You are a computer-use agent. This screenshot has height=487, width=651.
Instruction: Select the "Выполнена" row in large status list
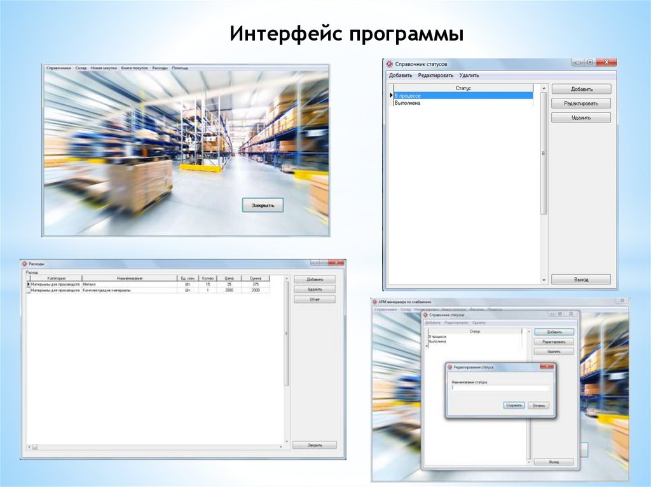[x=463, y=103]
